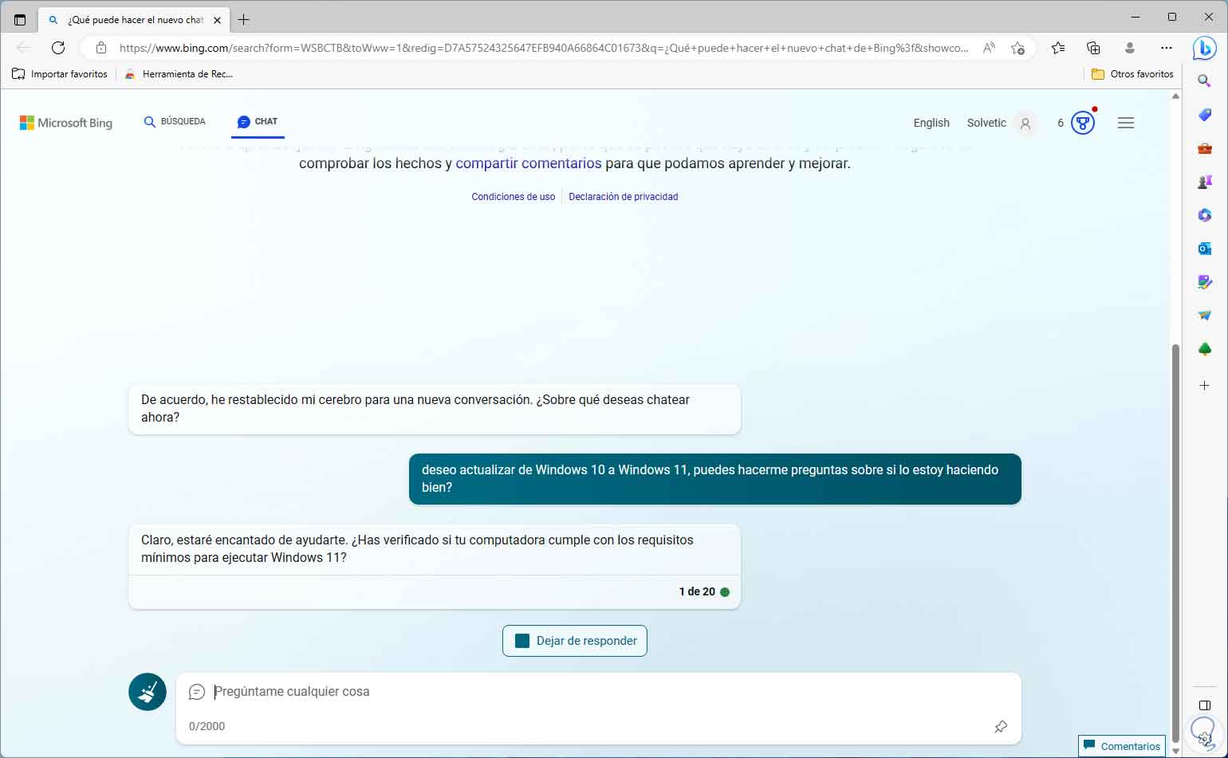This screenshot has height=758, width=1228.
Task: Click the Read aloud icon in address bar
Action: tap(989, 48)
